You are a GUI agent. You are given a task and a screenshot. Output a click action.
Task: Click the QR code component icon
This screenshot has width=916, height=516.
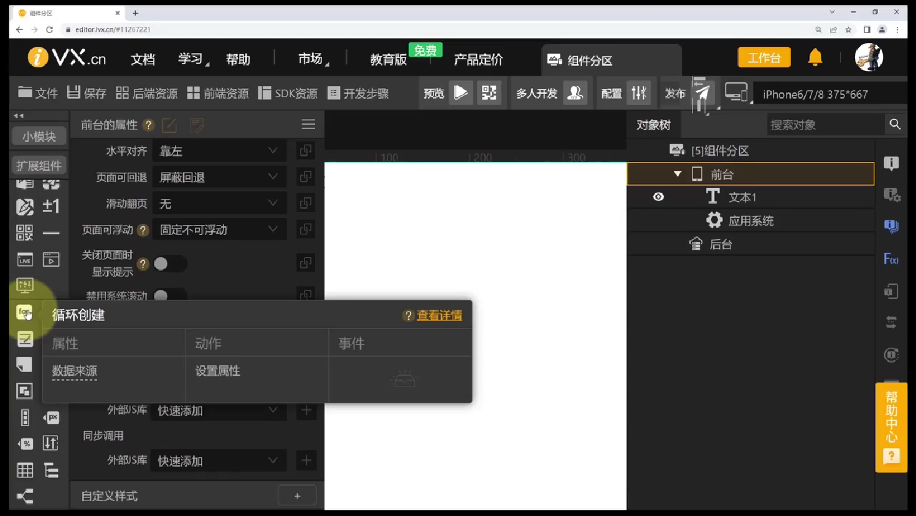(x=24, y=232)
